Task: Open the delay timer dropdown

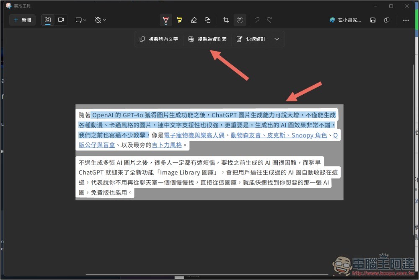Action: (101, 20)
